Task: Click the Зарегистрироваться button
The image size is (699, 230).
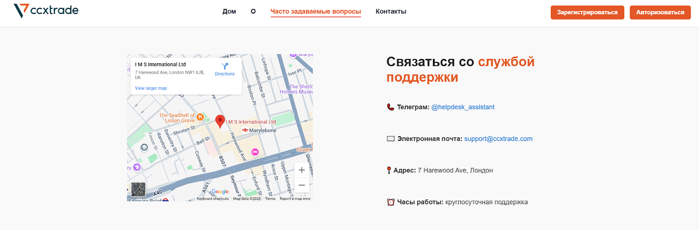Action: click(x=587, y=12)
